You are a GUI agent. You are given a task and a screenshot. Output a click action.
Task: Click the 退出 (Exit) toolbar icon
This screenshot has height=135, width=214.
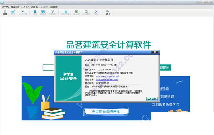coord(108,12)
